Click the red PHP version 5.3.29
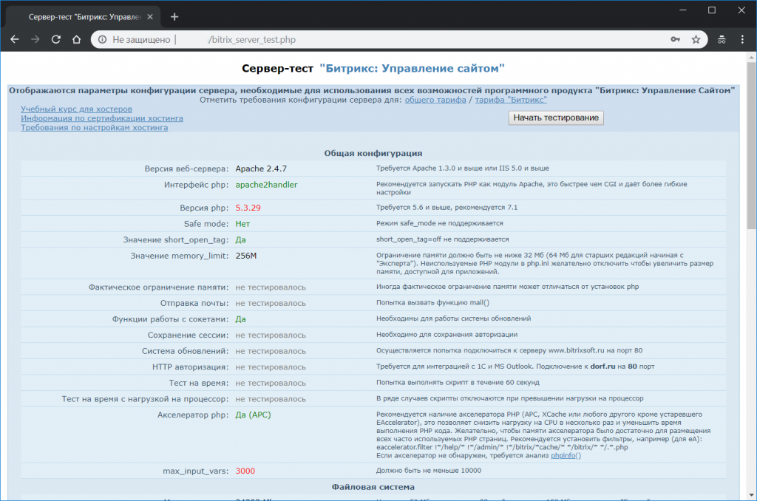Viewport: 757px width, 501px height. point(248,208)
